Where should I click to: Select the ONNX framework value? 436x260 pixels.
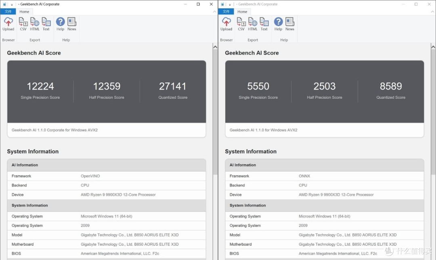(304, 176)
